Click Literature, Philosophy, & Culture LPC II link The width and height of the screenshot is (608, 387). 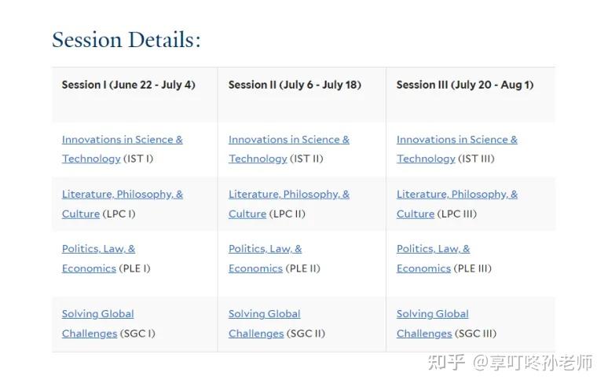point(288,195)
